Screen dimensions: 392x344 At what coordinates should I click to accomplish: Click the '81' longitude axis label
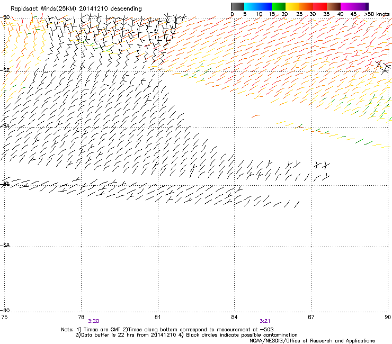point(157,317)
